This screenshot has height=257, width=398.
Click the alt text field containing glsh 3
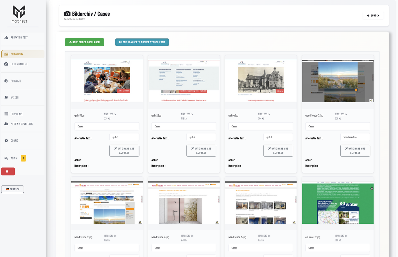tap(124, 137)
